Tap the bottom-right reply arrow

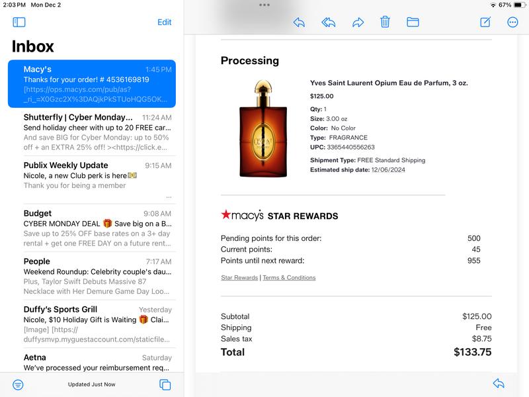click(x=499, y=384)
